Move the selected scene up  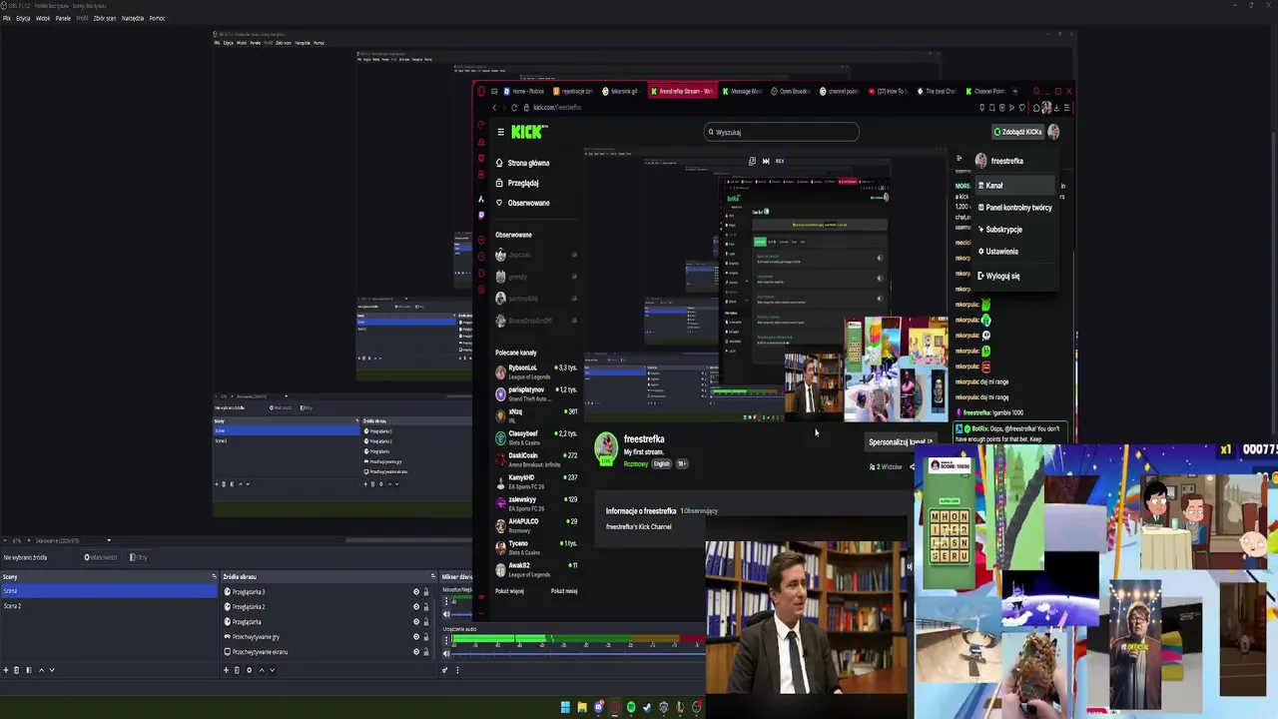point(41,670)
